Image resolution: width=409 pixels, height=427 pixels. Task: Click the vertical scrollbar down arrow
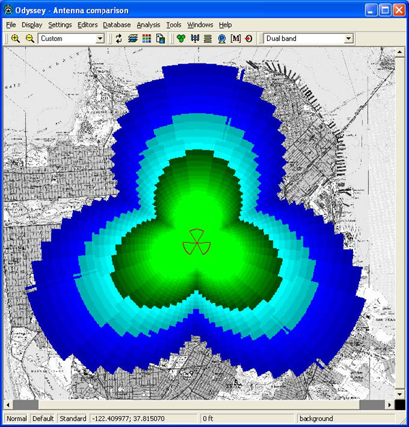tap(400, 394)
